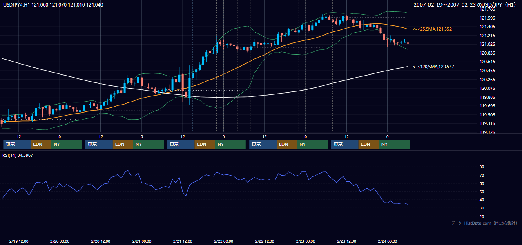522x245 pixels.
Task: Click RSI scale value 70
Action: [x=482, y=175]
